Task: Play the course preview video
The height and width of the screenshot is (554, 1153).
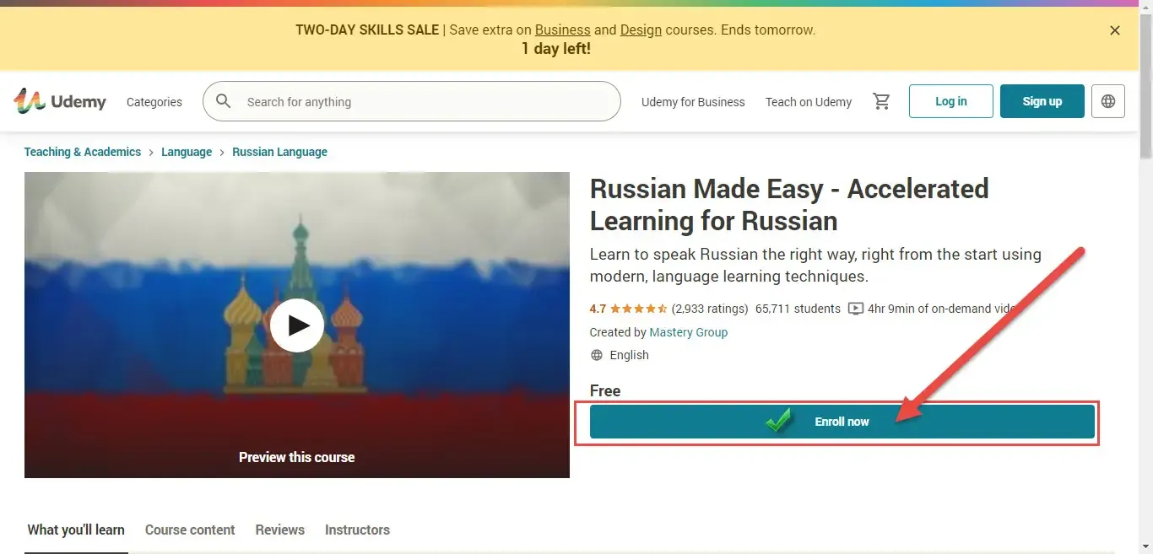Action: 297,325
